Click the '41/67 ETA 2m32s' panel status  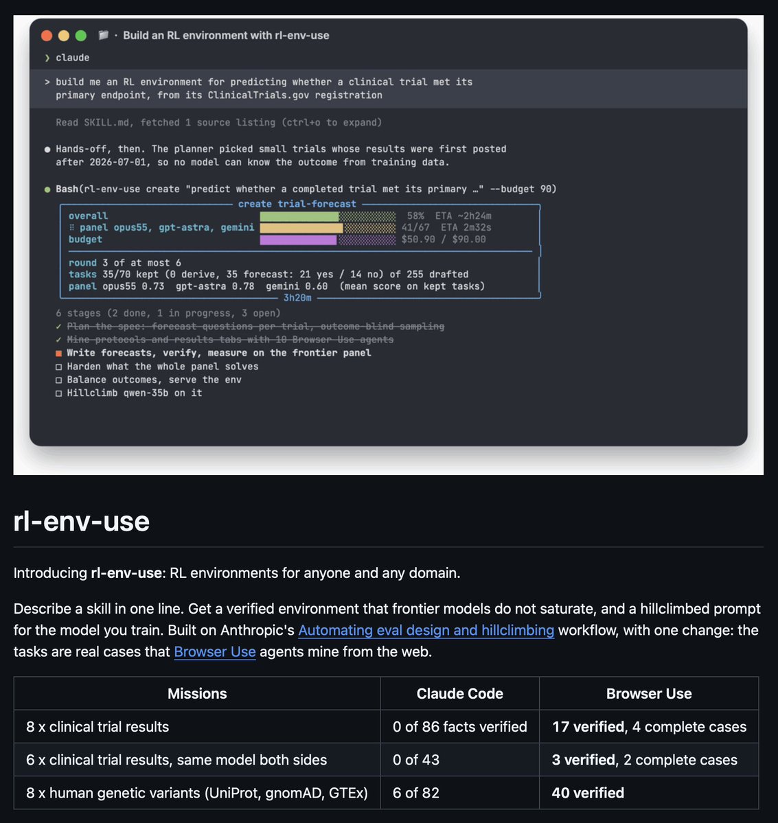click(x=446, y=227)
